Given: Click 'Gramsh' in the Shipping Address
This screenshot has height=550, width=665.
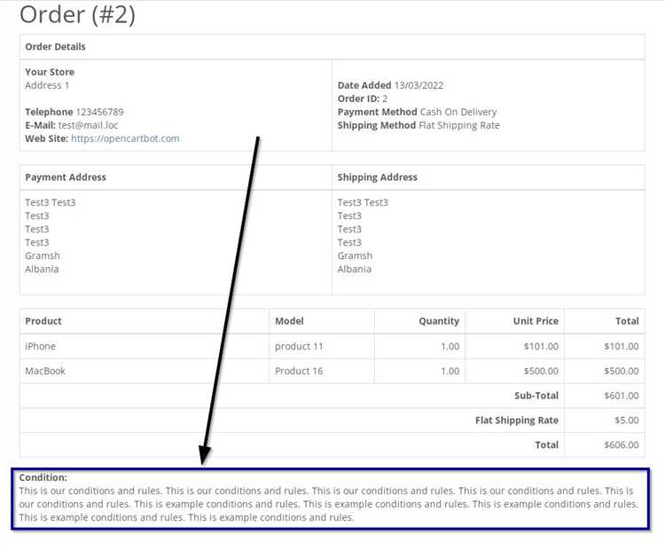Looking at the screenshot, I should click(355, 255).
